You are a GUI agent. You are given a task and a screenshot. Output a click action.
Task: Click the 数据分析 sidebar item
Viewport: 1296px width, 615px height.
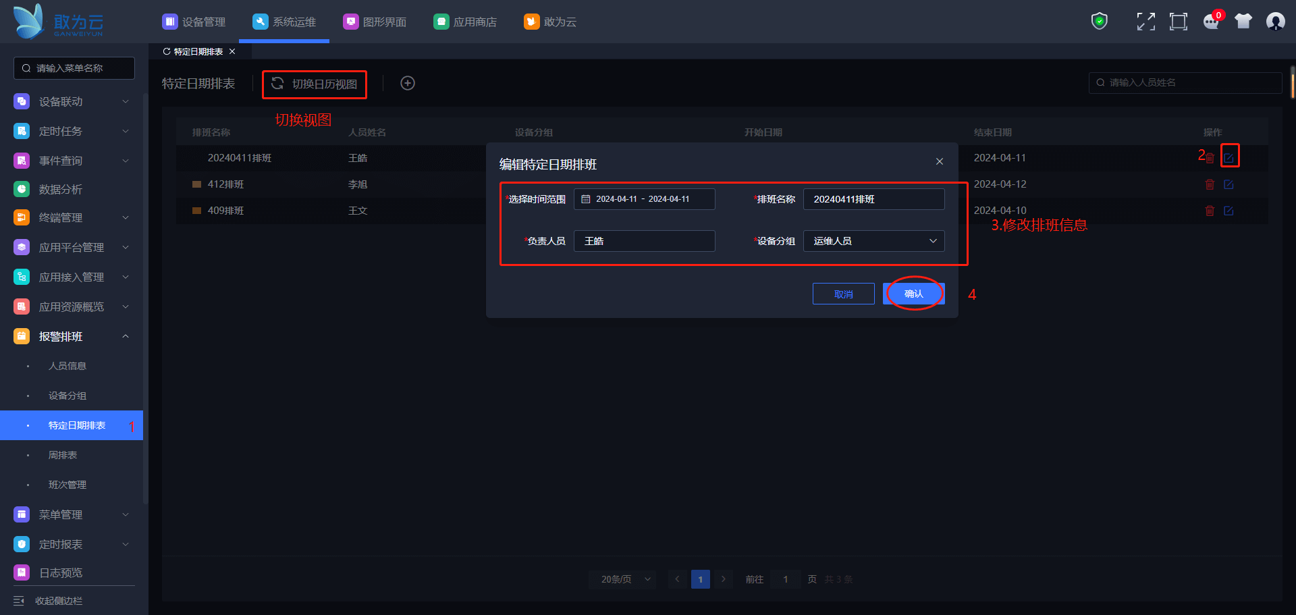point(72,189)
